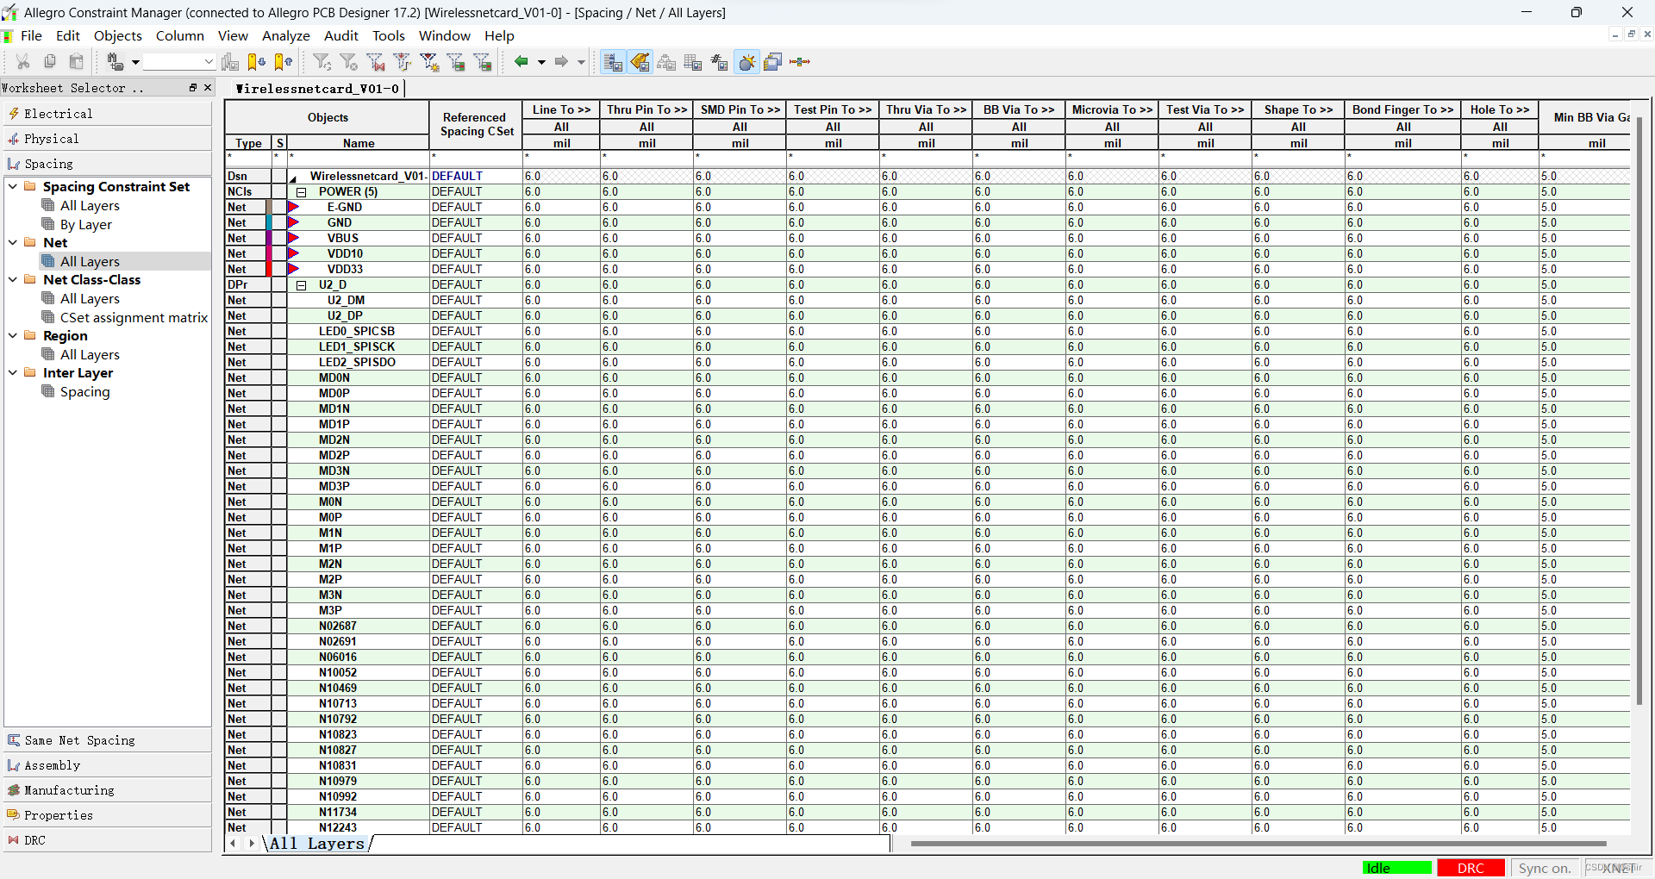
Task: Collapse the POWER (5) net class group
Action: (302, 192)
